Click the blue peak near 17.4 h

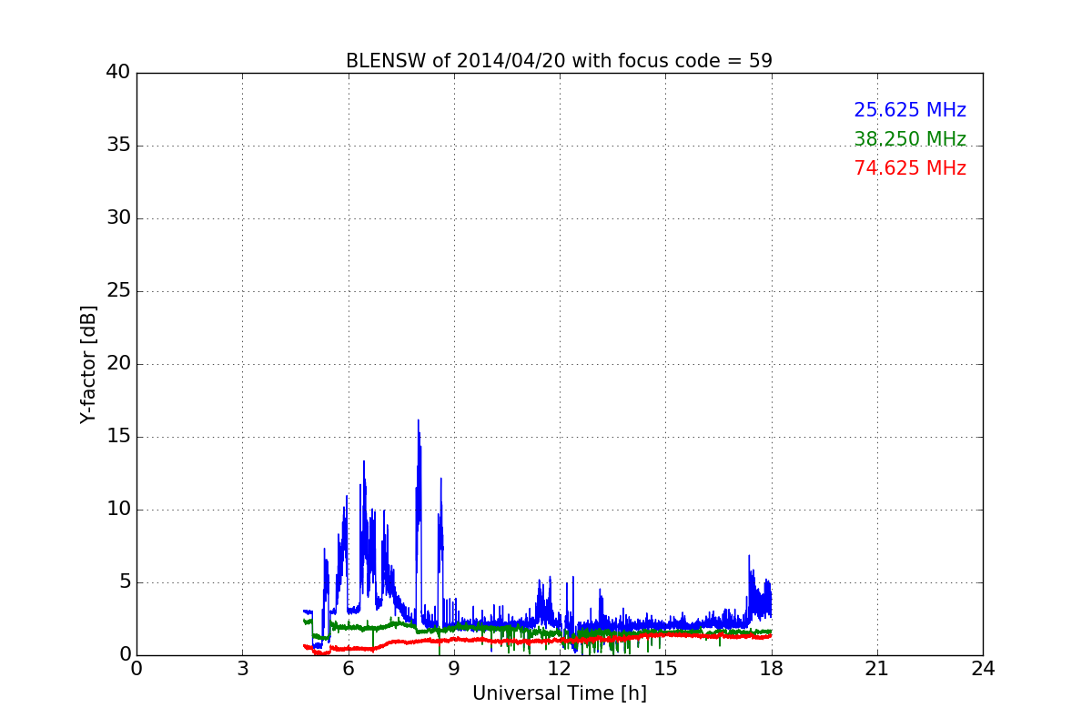point(749,556)
